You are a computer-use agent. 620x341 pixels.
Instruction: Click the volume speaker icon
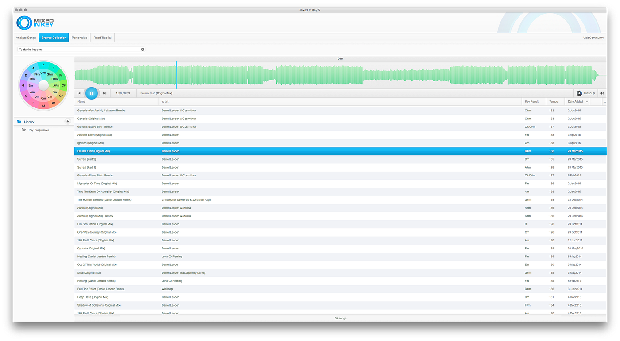point(602,93)
